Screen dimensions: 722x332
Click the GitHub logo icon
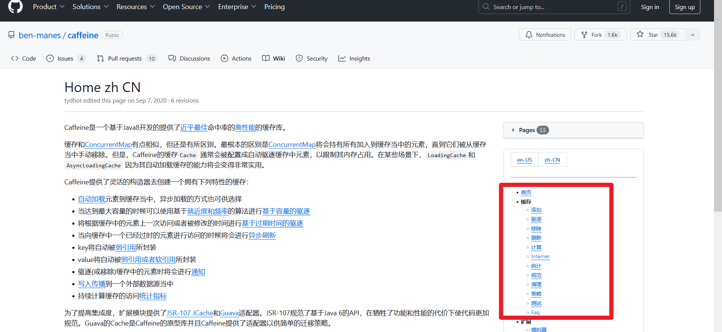pyautogui.click(x=16, y=6)
